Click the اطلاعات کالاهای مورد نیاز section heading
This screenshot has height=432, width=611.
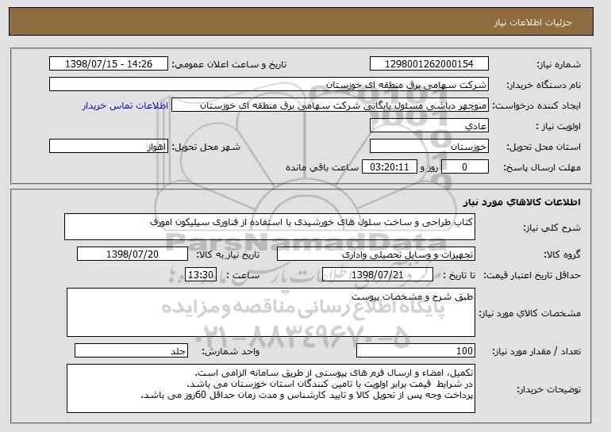coord(522,202)
